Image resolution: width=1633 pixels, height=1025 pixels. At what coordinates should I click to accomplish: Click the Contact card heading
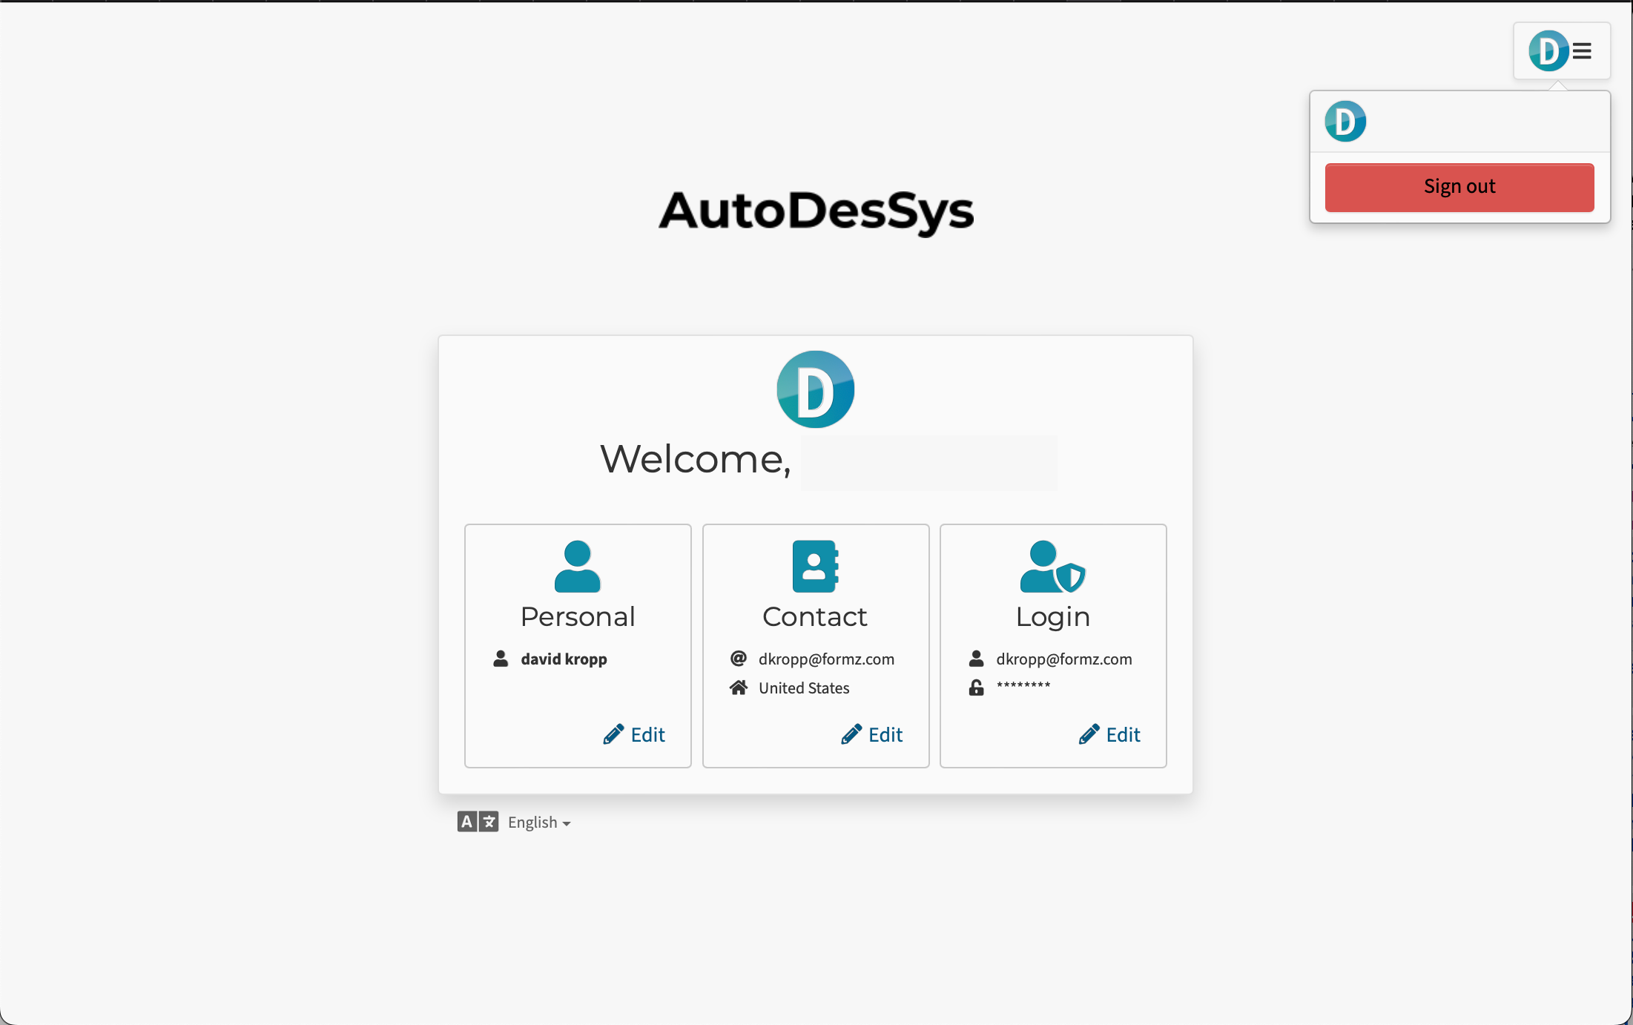pyautogui.click(x=814, y=616)
